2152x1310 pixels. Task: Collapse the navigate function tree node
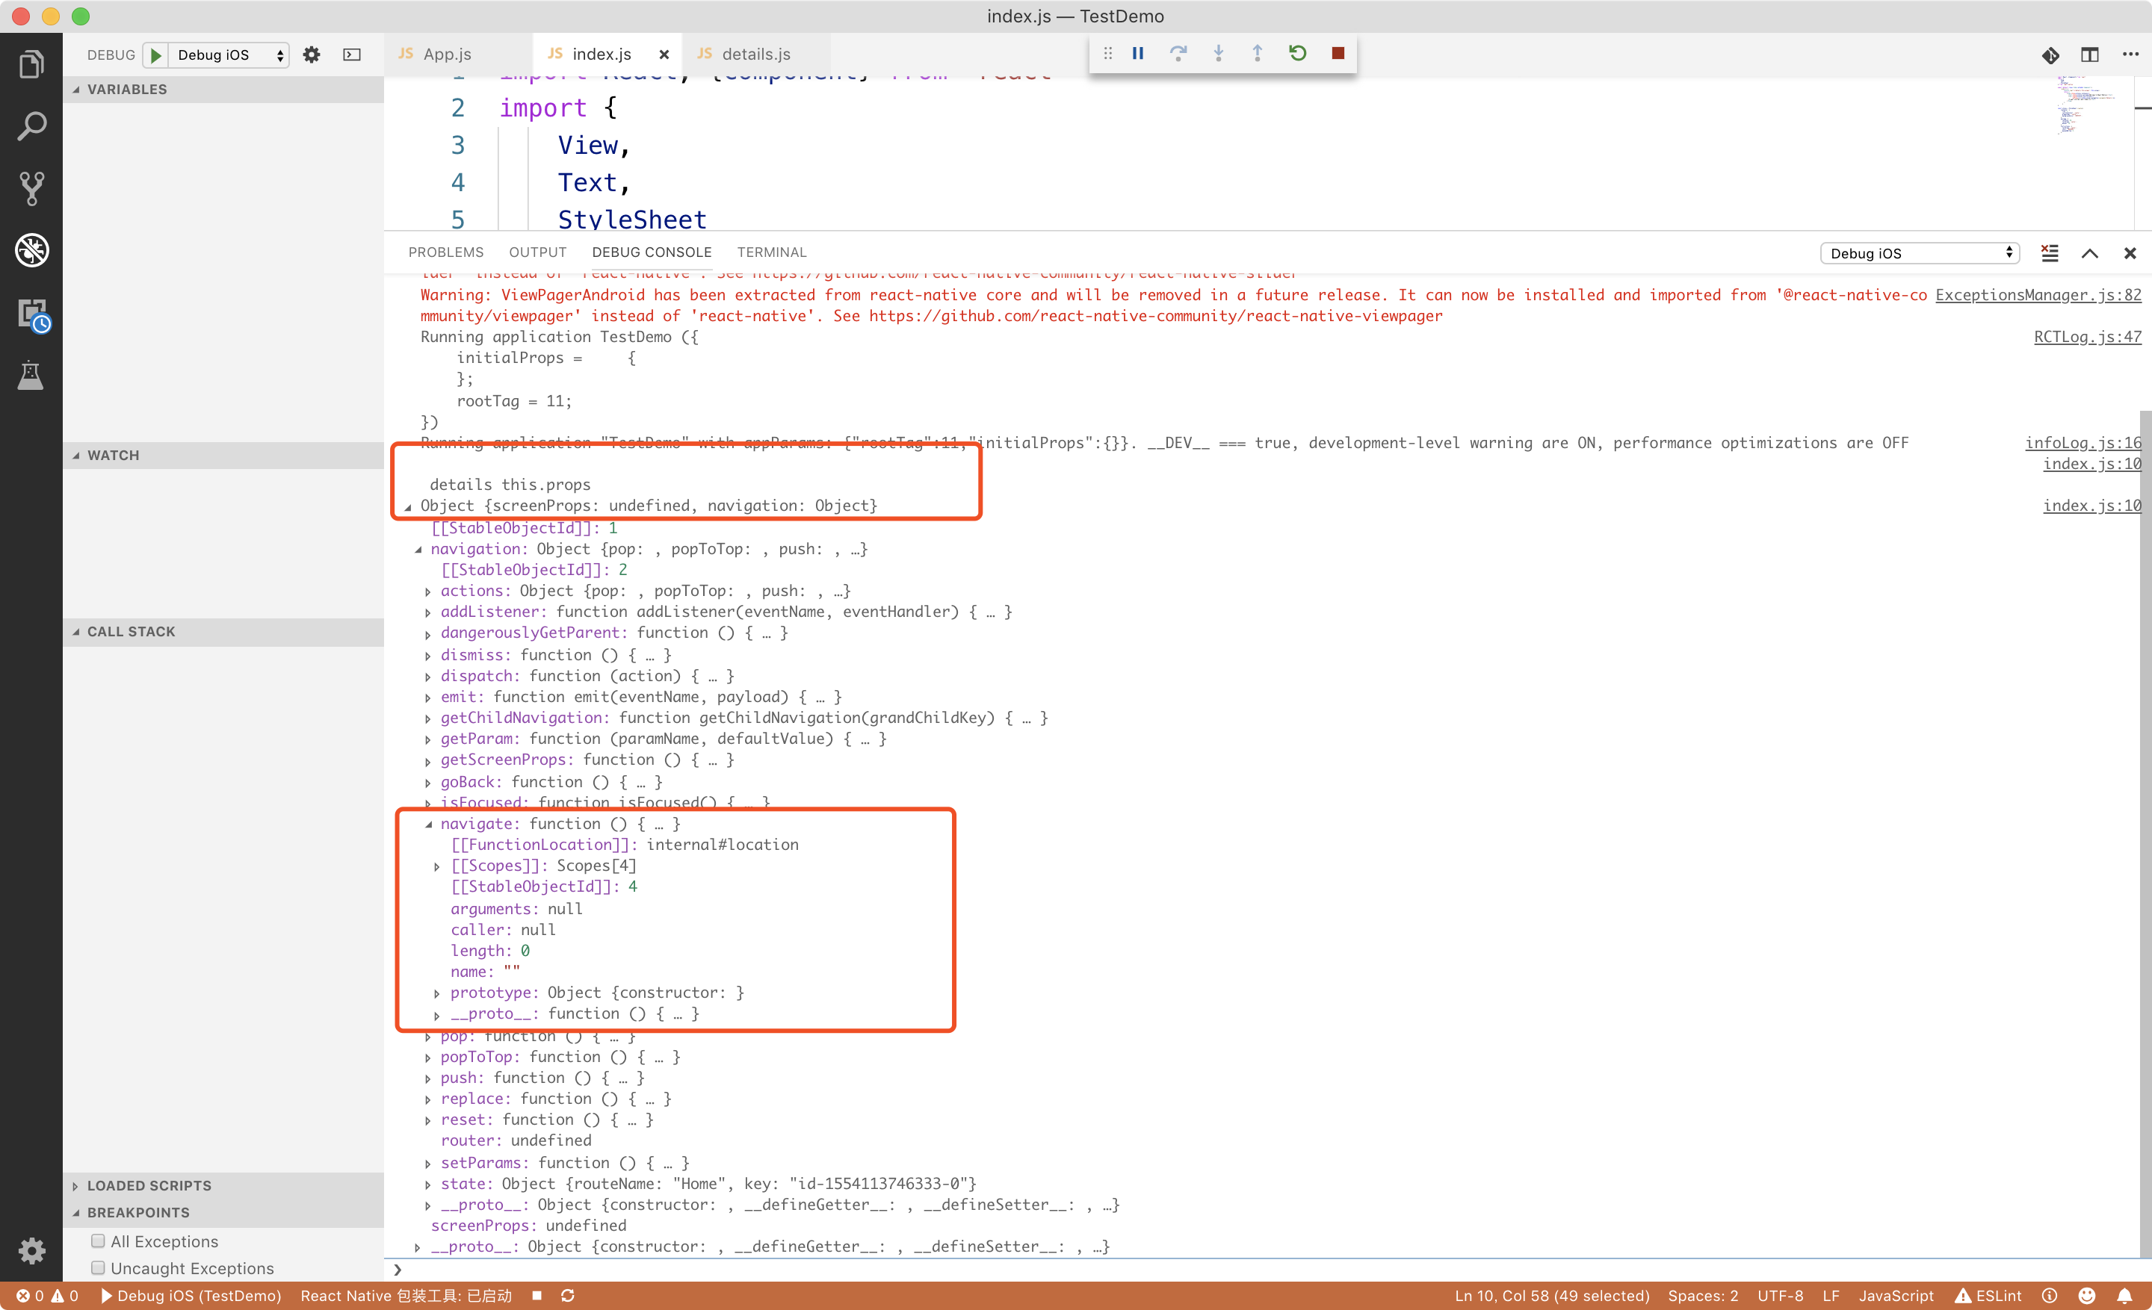(428, 825)
